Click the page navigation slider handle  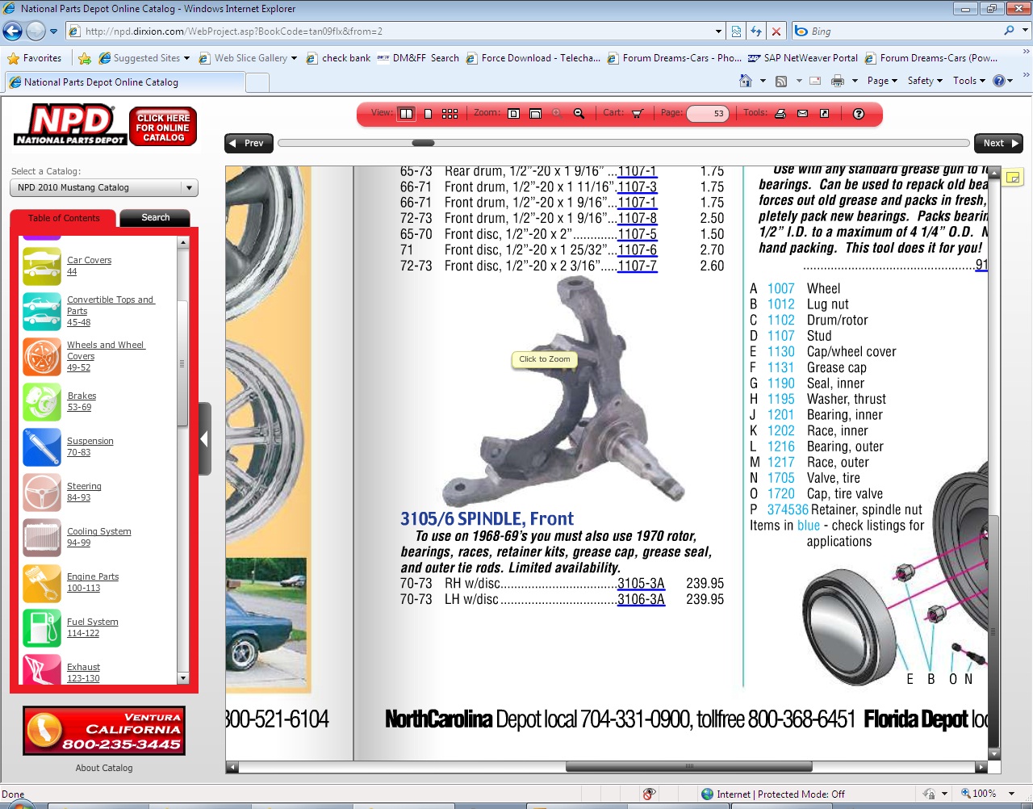click(x=423, y=143)
